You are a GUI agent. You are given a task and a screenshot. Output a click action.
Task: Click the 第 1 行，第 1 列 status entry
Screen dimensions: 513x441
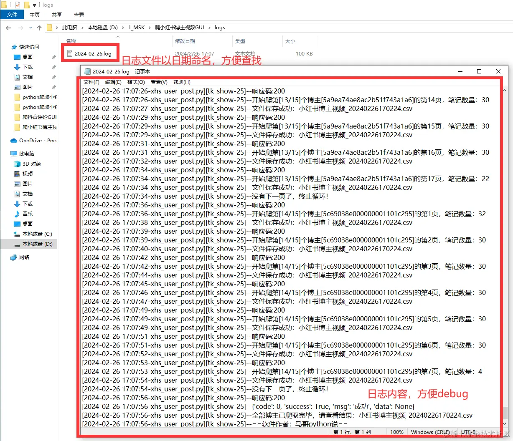tap(352, 432)
